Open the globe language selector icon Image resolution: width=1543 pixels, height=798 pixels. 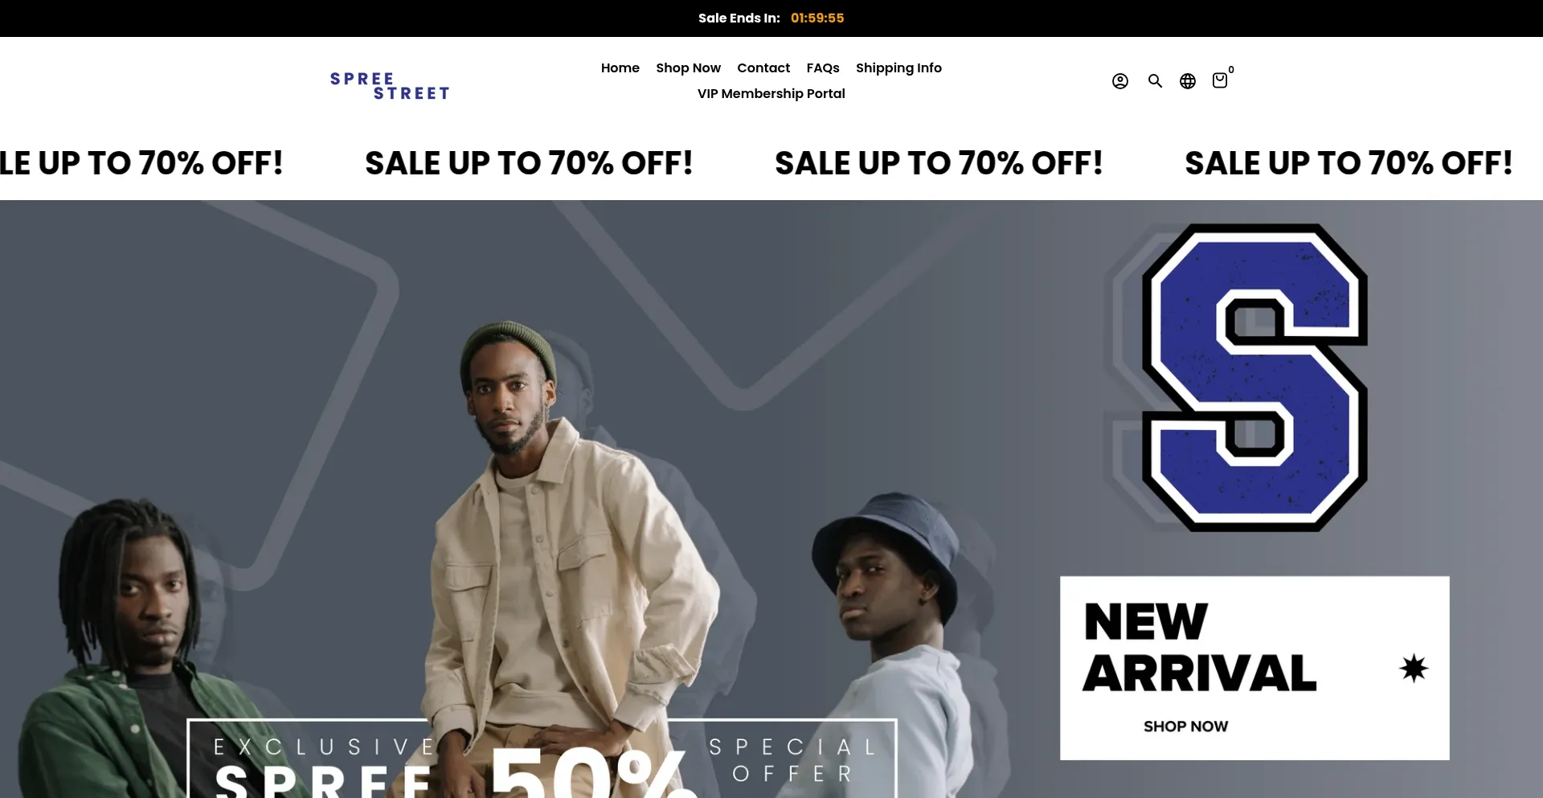point(1187,81)
